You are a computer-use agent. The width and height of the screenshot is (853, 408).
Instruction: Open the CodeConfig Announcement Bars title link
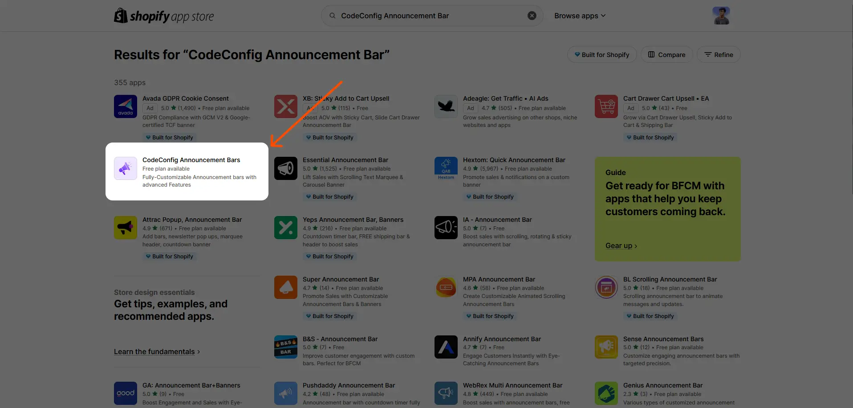pyautogui.click(x=191, y=160)
